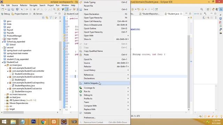223x125 pixels.
Task: Click the Open Perspective icon at top right
Action: tap(208, 9)
